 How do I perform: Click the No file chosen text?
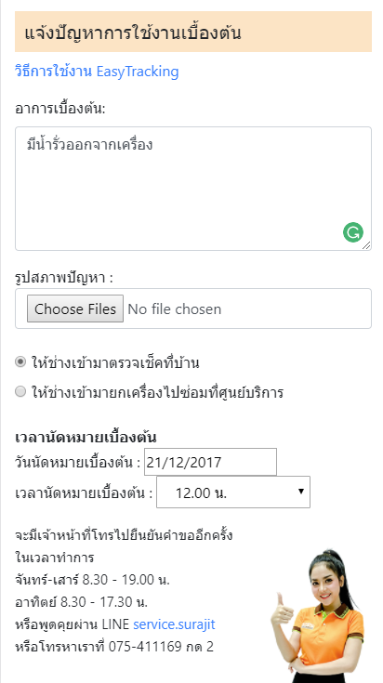pyautogui.click(x=174, y=309)
